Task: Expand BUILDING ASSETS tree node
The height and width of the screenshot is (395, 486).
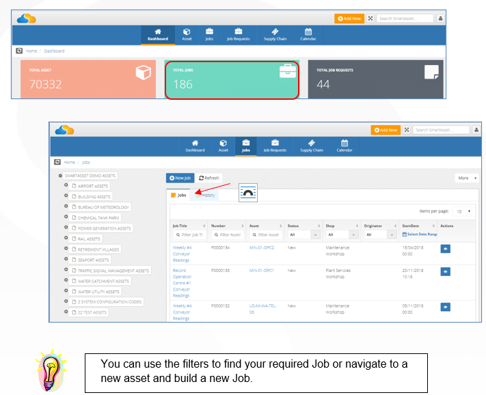Action: tap(66, 195)
